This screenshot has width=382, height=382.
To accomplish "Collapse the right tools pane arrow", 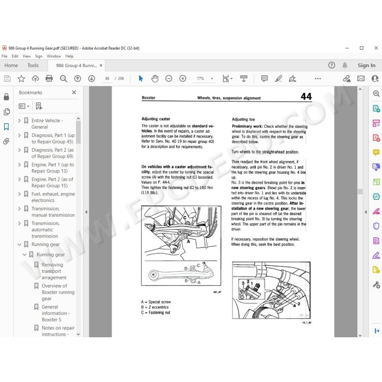I will [366, 212].
